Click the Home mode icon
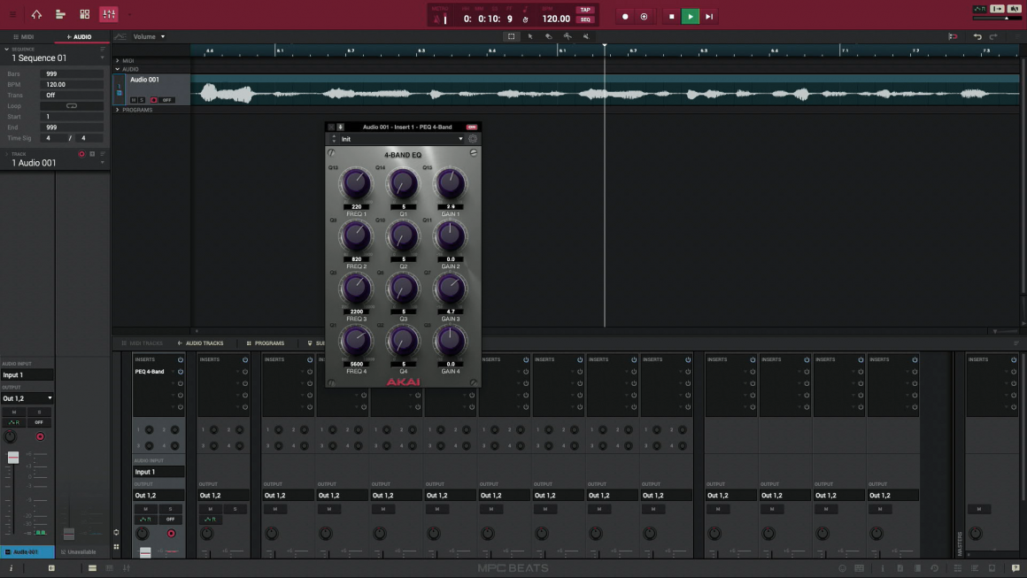The image size is (1027, 578). [x=36, y=14]
